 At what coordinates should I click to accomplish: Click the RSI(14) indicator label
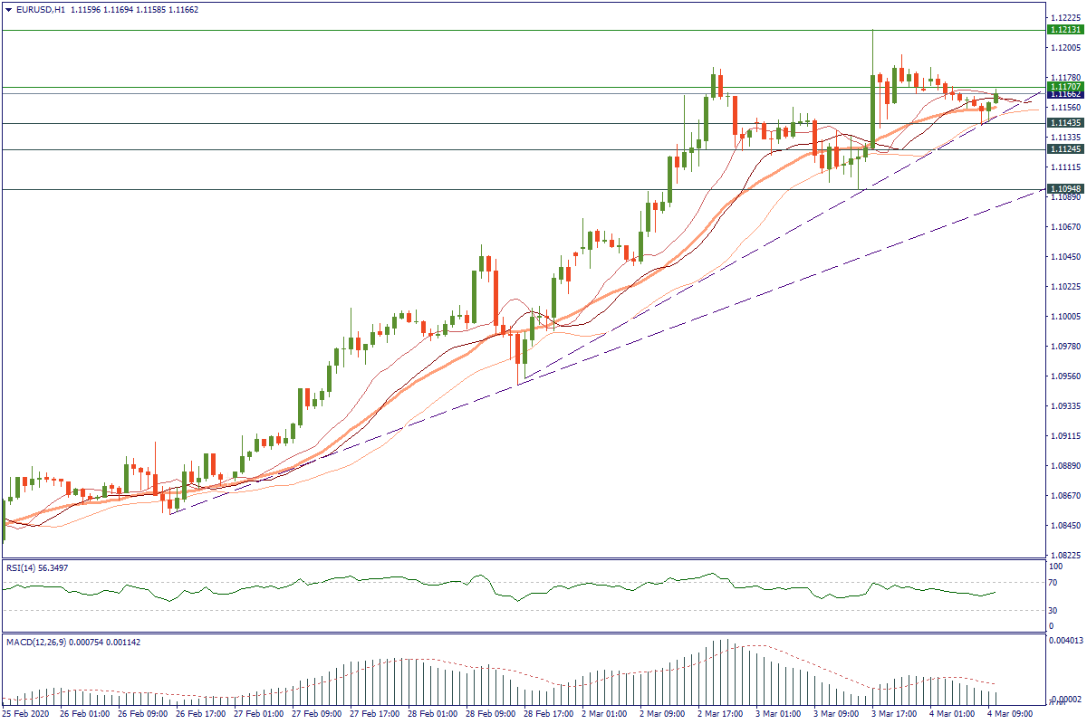click(36, 567)
